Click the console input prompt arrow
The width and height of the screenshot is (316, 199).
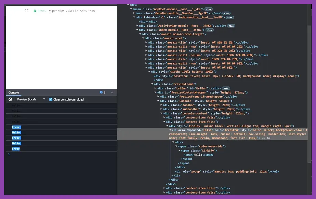point(9,154)
